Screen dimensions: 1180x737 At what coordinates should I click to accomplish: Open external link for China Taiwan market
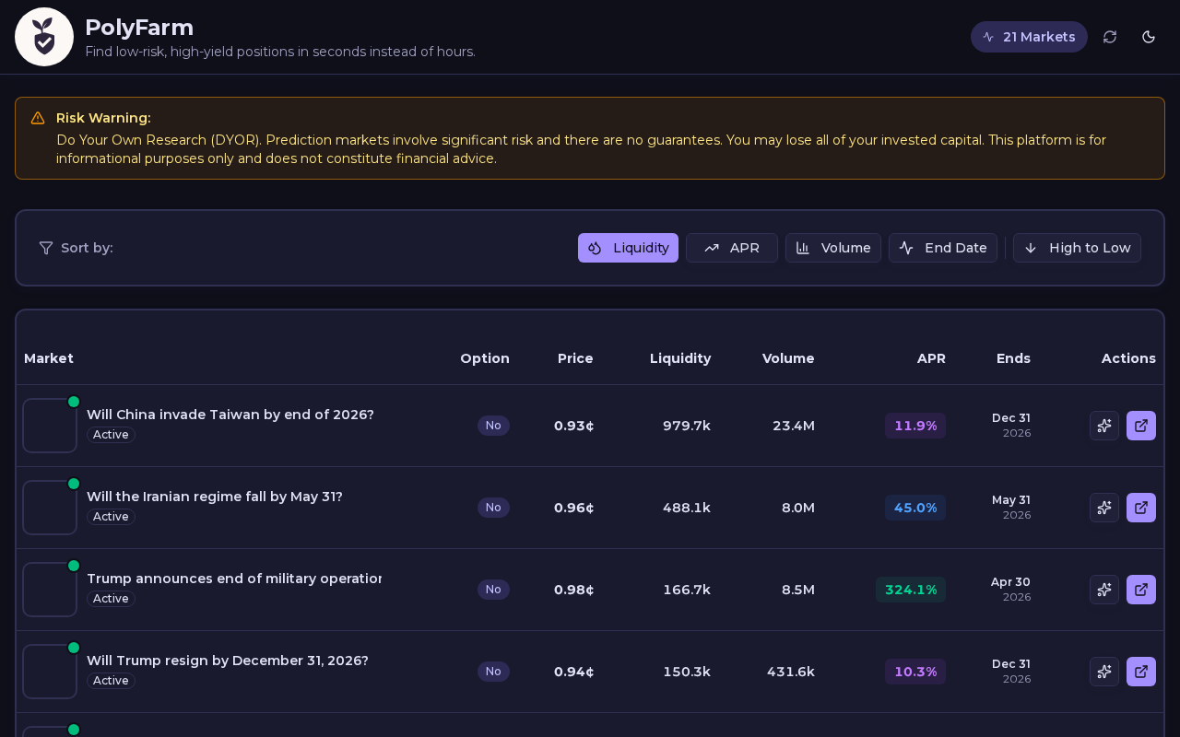[1141, 426]
